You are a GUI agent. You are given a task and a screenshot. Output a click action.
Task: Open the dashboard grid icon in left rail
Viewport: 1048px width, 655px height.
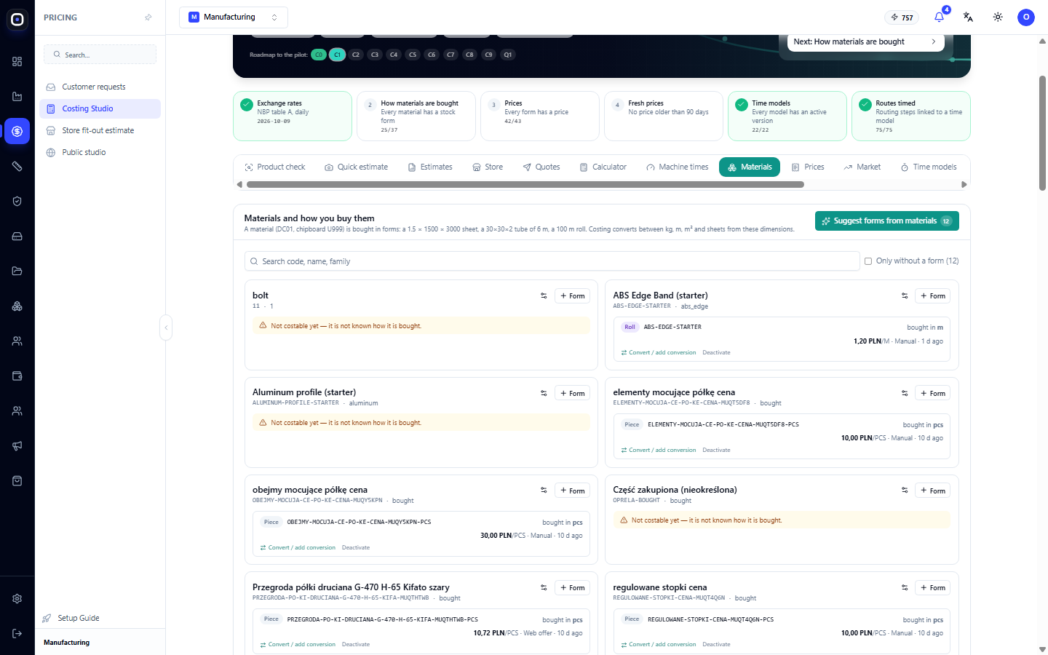click(x=17, y=62)
